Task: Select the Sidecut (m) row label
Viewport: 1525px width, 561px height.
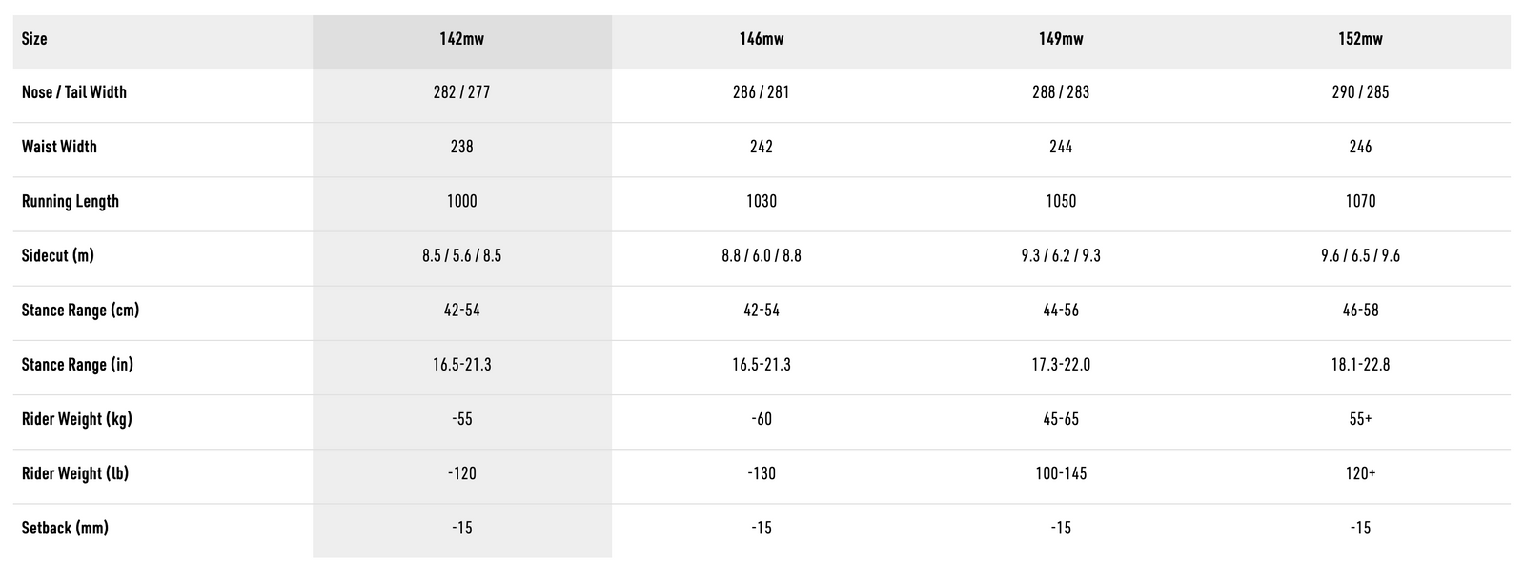Action: tap(58, 255)
